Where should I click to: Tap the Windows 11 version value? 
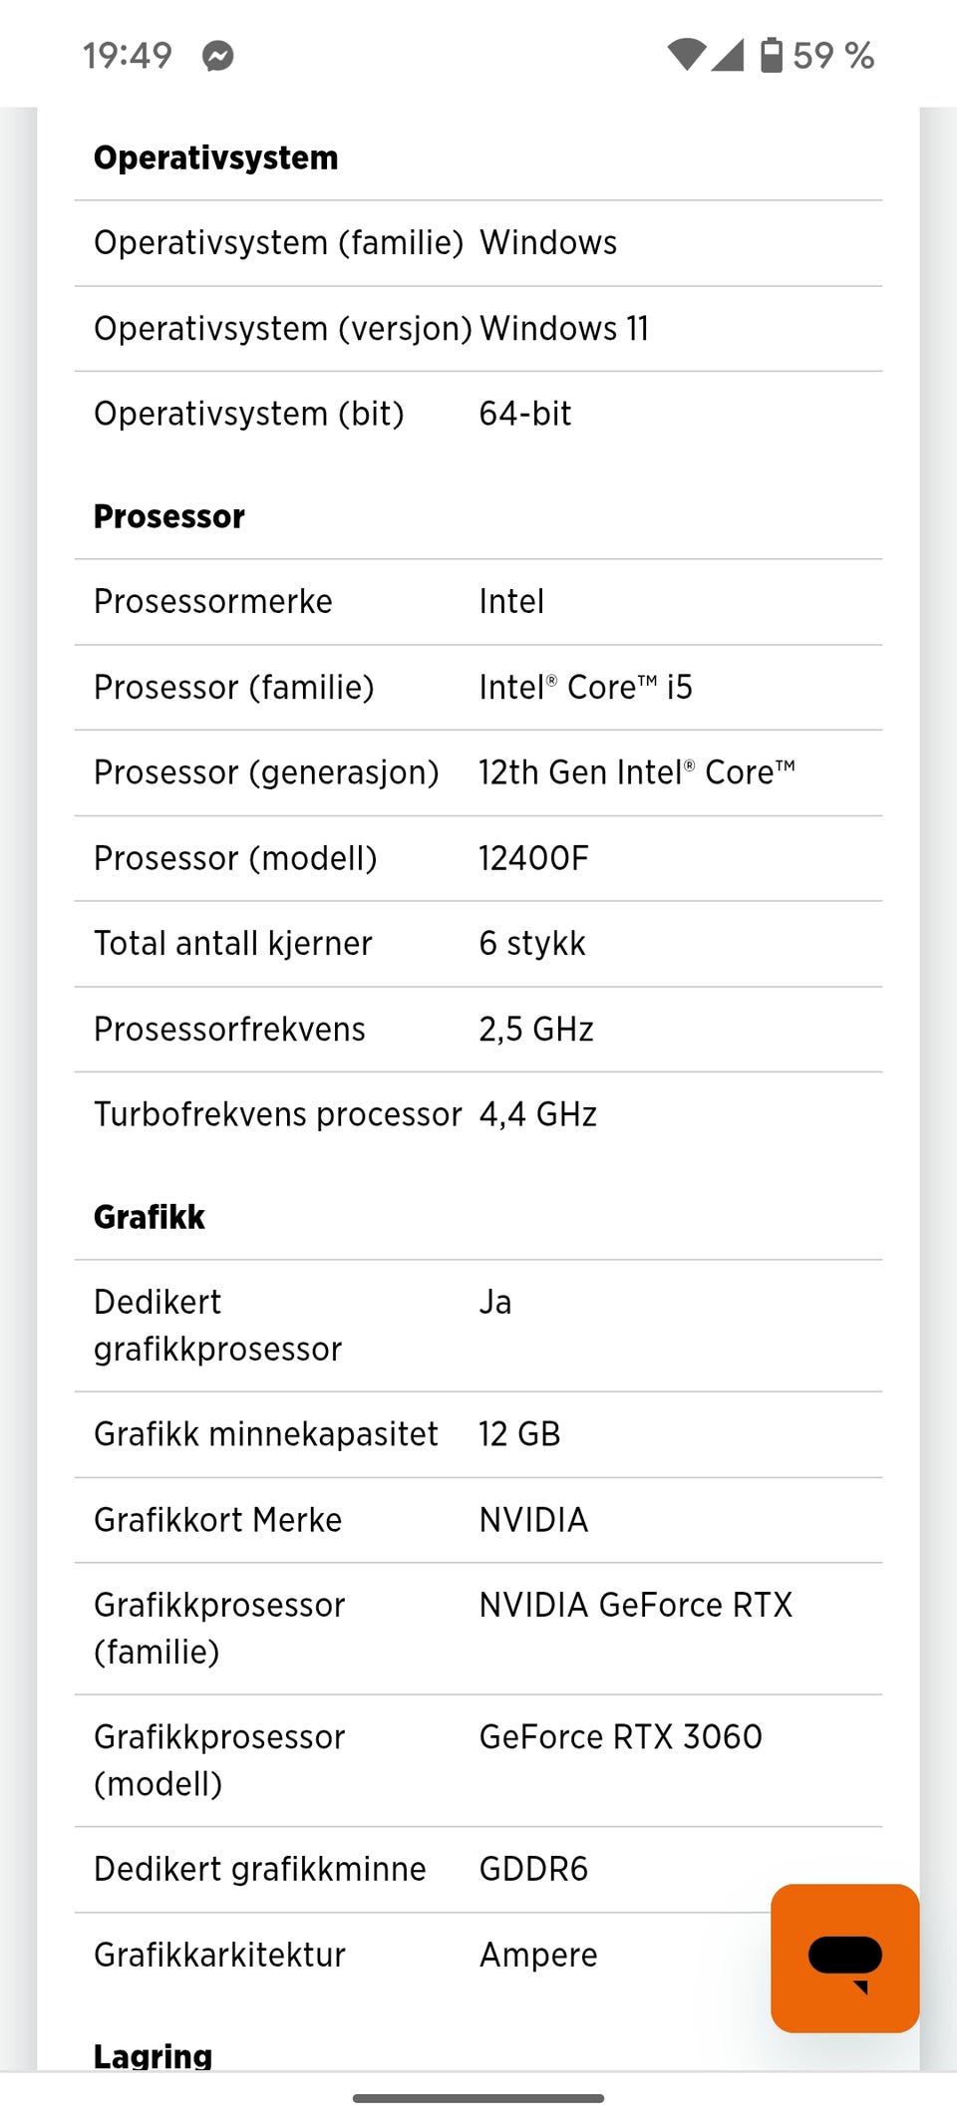point(563,328)
